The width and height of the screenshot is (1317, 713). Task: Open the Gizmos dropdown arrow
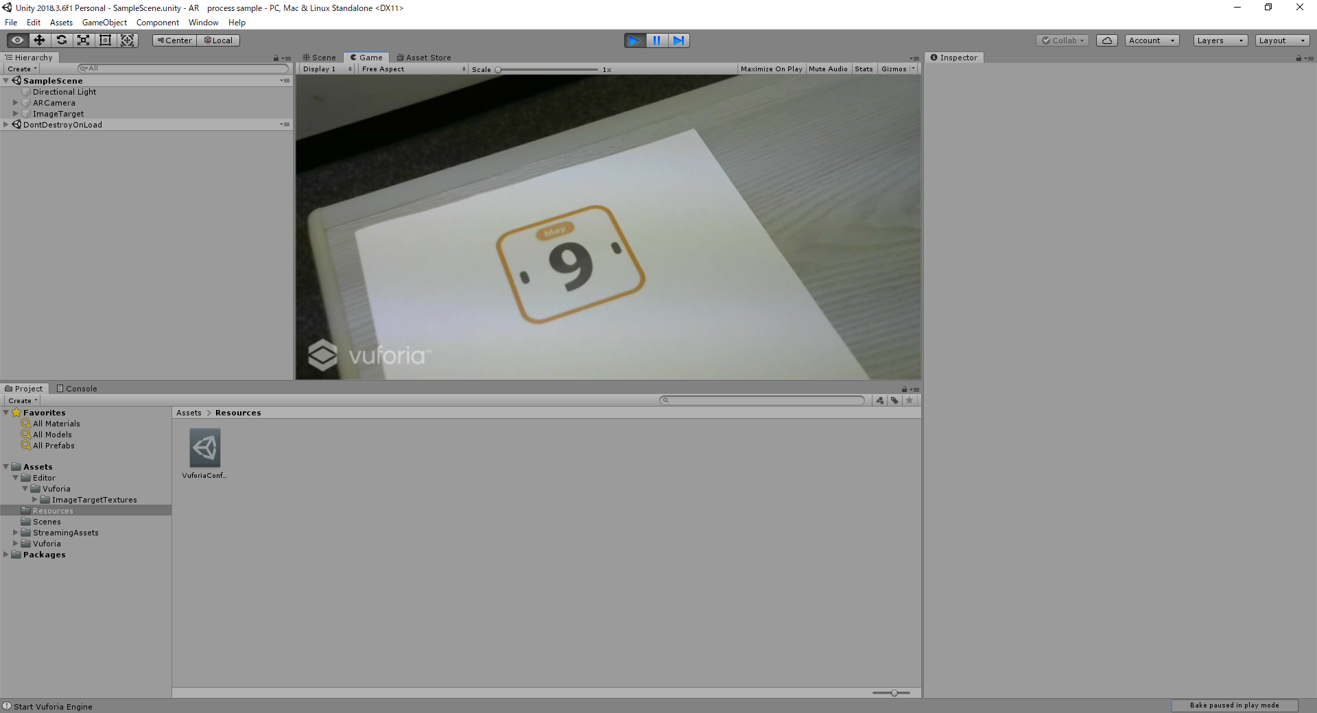[913, 69]
